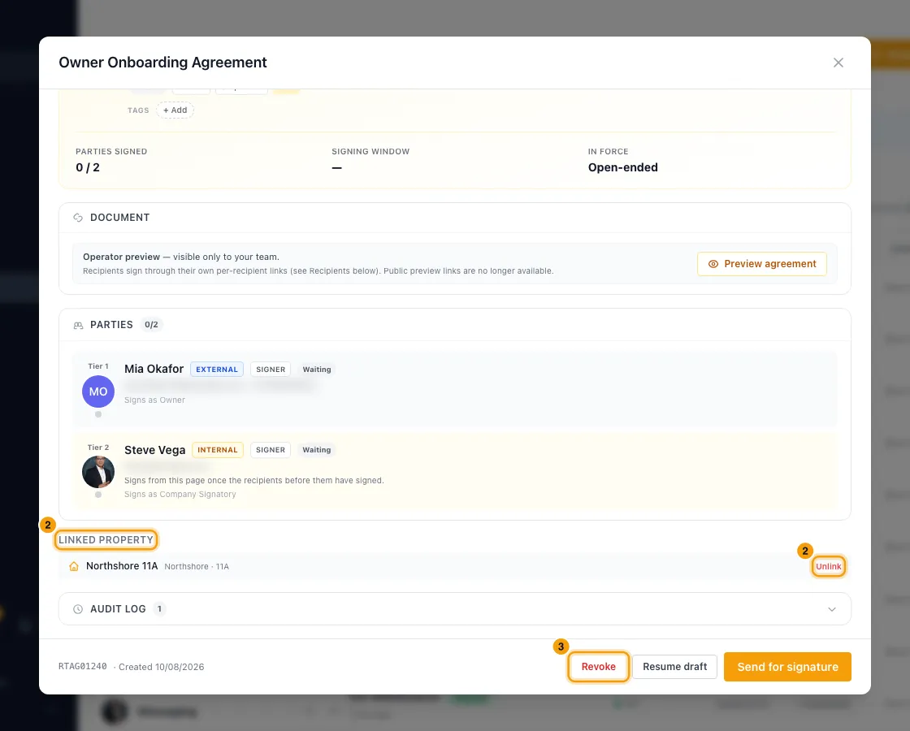Screen dimensions: 910x731
Task: Click the Audit Log clock icon
Action: coord(78,609)
